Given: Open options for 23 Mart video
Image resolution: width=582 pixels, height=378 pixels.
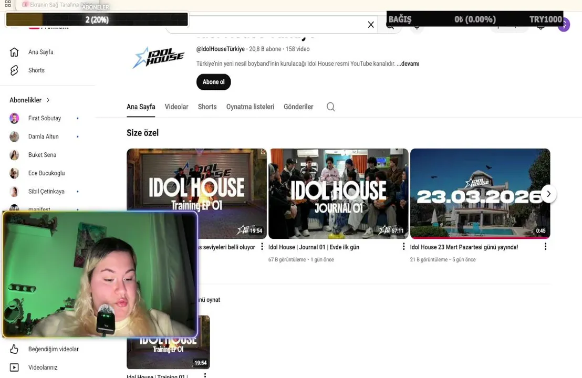Looking at the screenshot, I should [x=545, y=247].
